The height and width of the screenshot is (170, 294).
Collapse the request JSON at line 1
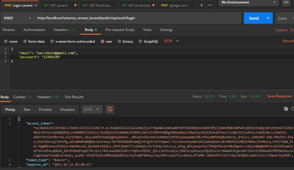[x=8, y=49]
